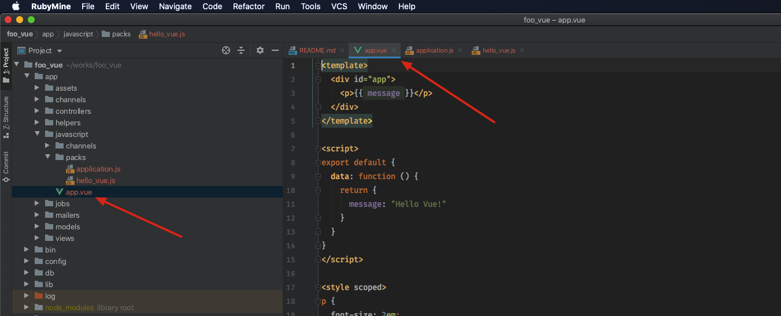Image resolution: width=781 pixels, height=316 pixels.
Task: Close the app.vue editor tab
Action: [394, 50]
